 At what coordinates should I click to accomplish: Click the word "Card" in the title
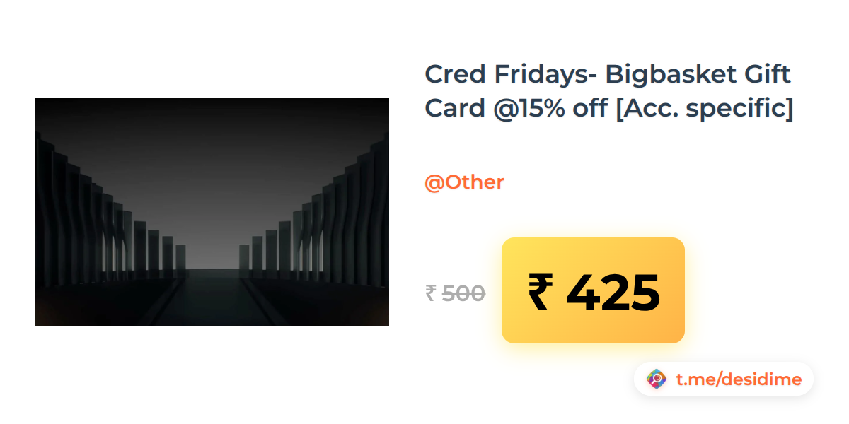454,109
